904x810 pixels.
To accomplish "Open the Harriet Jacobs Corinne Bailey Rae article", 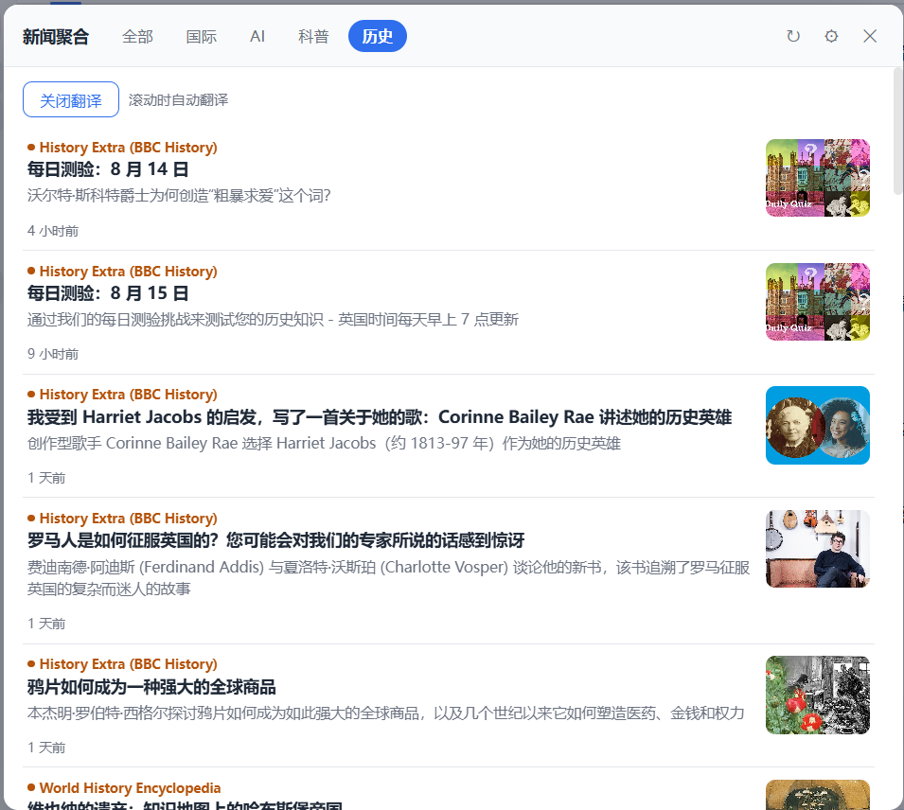I will (x=380, y=416).
